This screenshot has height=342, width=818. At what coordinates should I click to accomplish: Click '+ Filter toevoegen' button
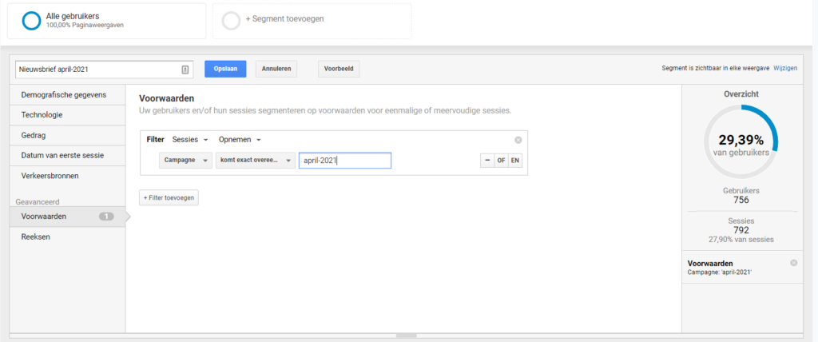pos(169,198)
